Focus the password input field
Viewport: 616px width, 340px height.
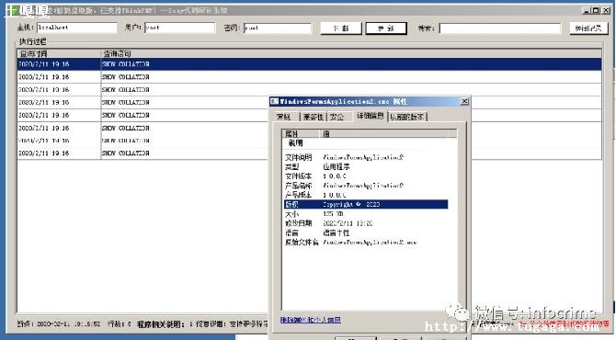point(278,28)
